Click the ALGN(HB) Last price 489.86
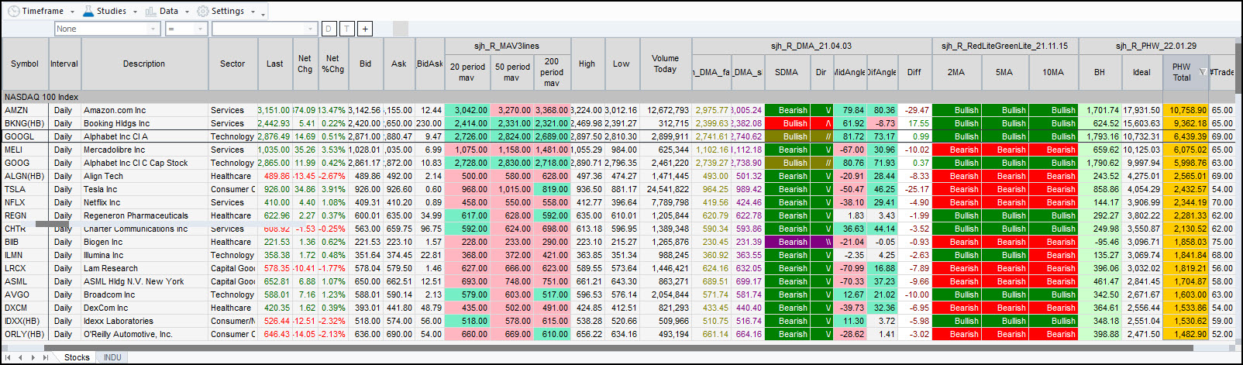 [x=274, y=176]
